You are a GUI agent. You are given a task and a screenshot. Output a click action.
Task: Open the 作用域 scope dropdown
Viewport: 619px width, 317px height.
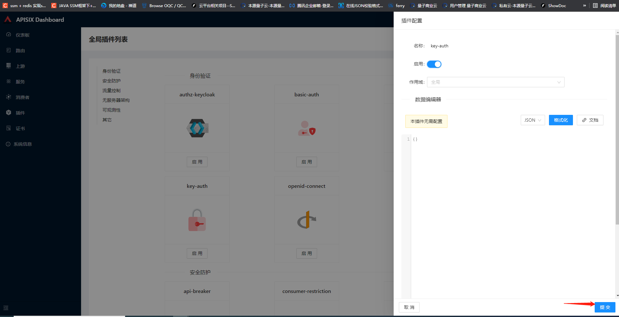495,82
